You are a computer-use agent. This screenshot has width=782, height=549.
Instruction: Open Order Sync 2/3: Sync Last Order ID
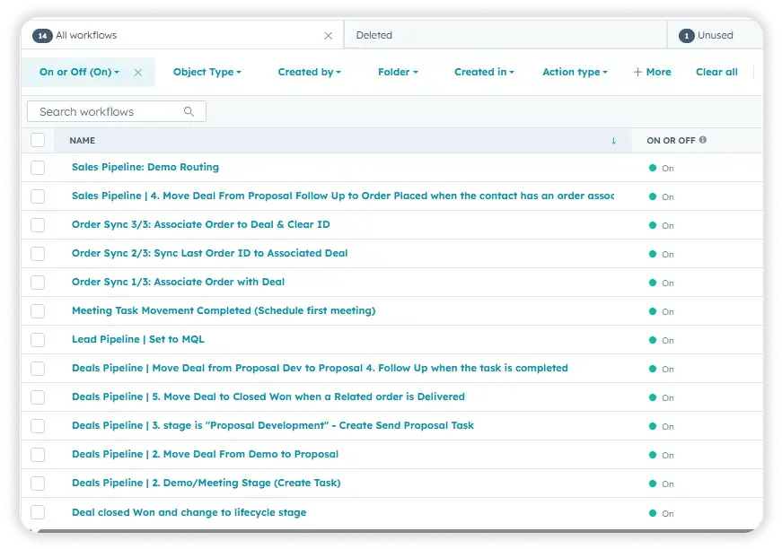coord(209,253)
